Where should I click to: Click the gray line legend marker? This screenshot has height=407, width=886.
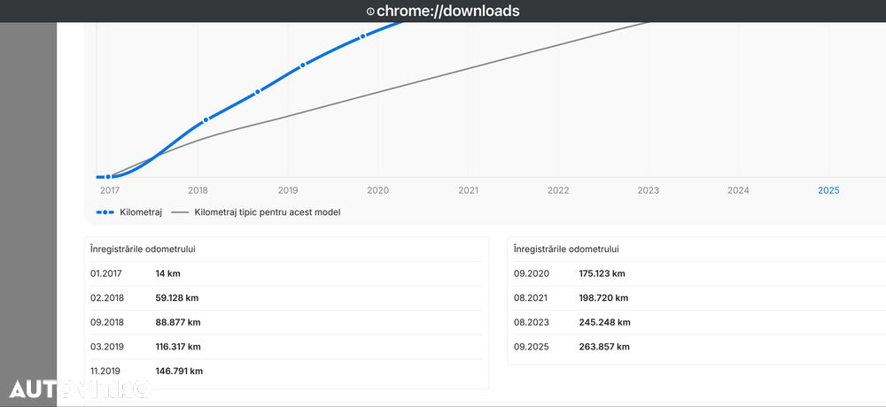pyautogui.click(x=180, y=212)
